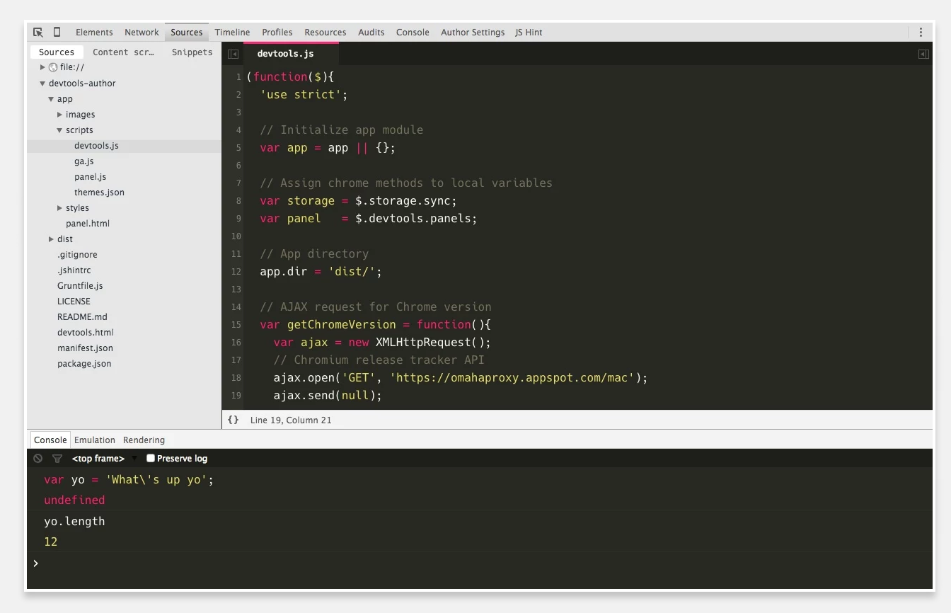Image resolution: width=951 pixels, height=613 pixels.
Task: Toggle the debugger pane icon at right
Action: click(923, 54)
